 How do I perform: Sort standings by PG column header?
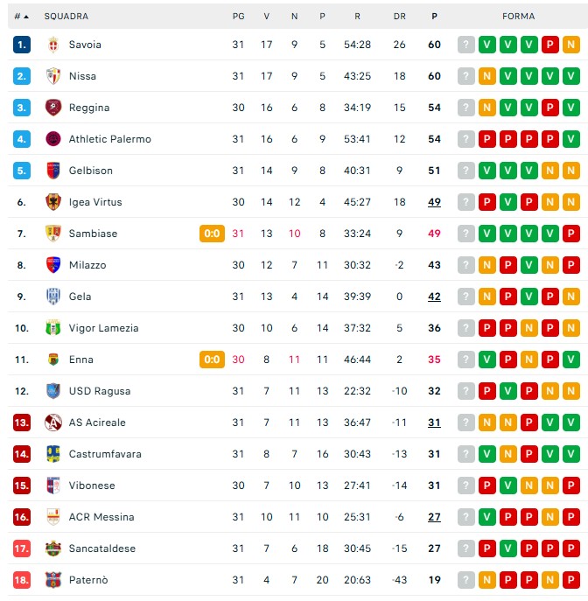[239, 16]
